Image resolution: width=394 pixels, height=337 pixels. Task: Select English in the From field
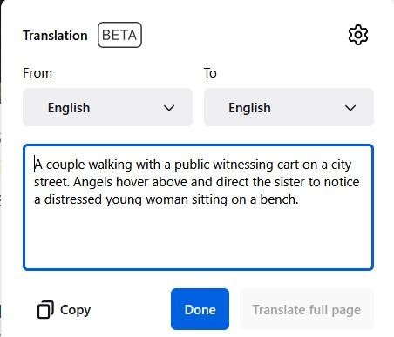tap(69, 108)
